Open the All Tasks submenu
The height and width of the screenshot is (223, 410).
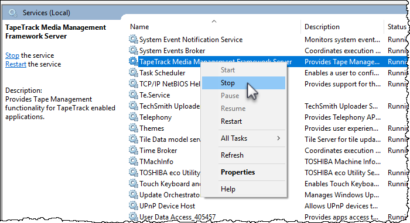[x=244, y=138]
